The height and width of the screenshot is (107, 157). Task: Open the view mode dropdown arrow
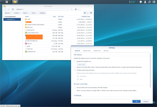pos(88,13)
